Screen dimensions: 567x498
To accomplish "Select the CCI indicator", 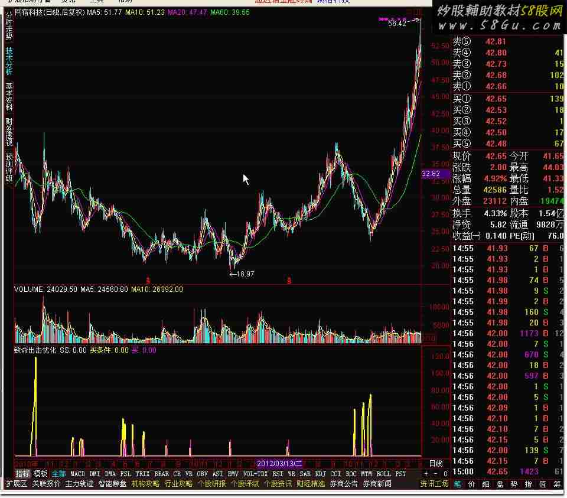I will tap(335, 473).
